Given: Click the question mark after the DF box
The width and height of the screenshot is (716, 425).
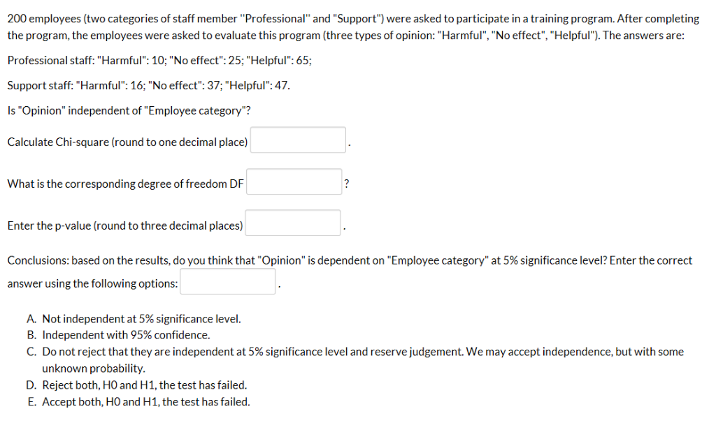Looking at the screenshot, I should point(345,182).
